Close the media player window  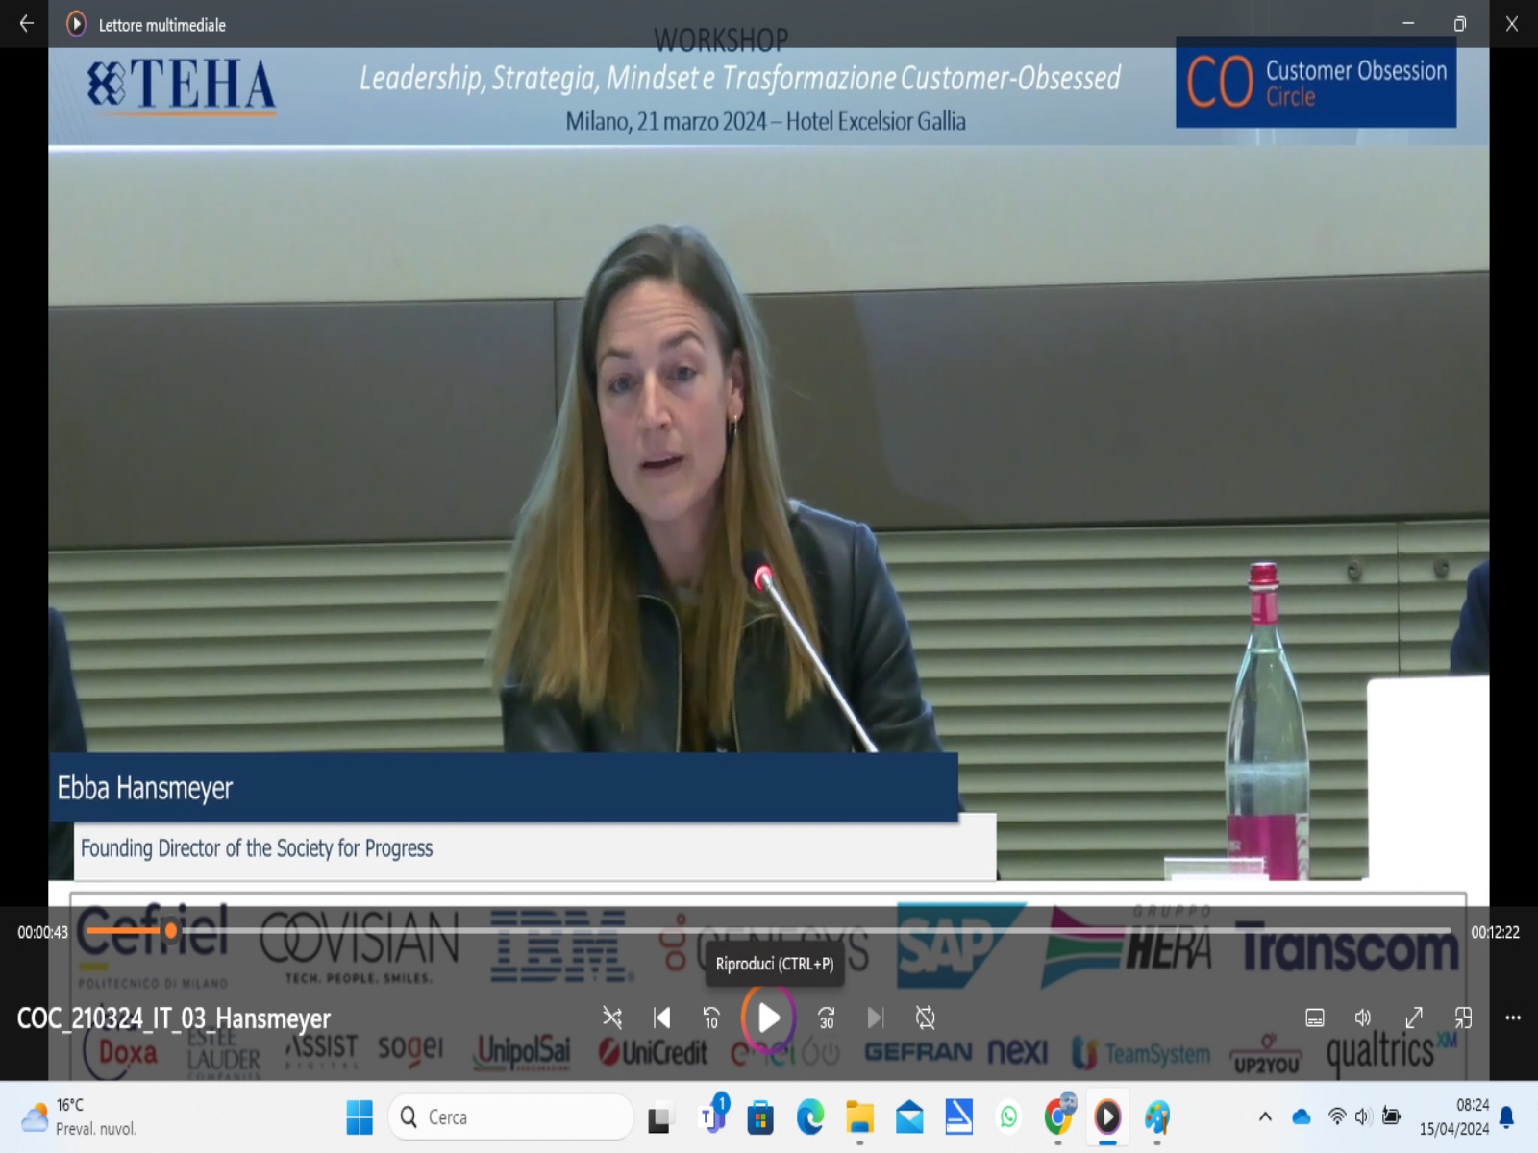1512,24
